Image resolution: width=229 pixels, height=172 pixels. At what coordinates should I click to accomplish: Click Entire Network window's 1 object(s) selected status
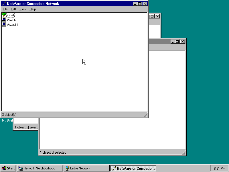[x=53, y=153]
